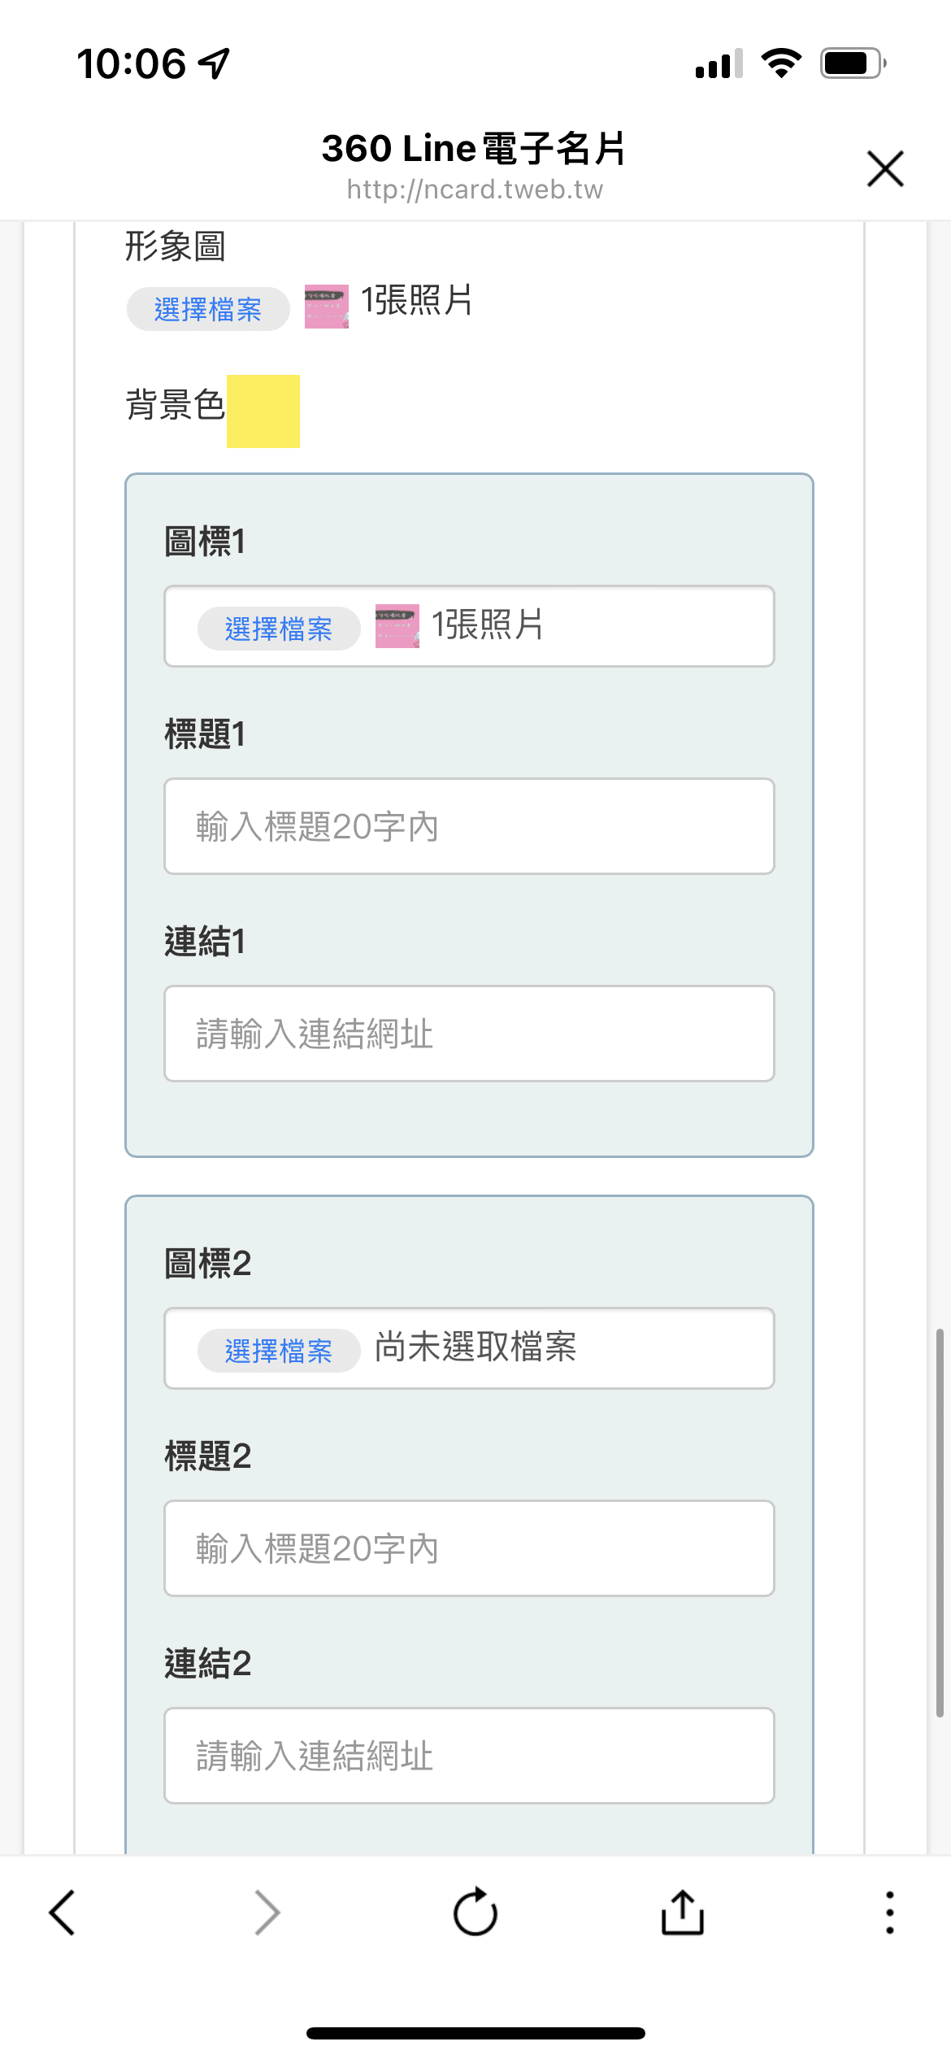
Task: Navigate back using the browser back arrow
Action: [63, 1913]
